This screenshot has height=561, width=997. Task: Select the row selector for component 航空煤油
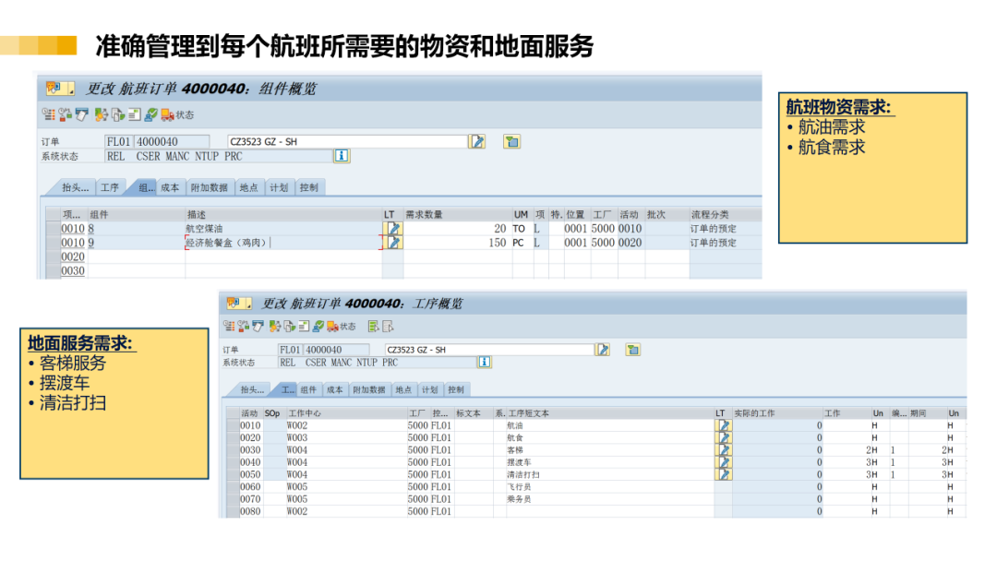click(x=52, y=228)
